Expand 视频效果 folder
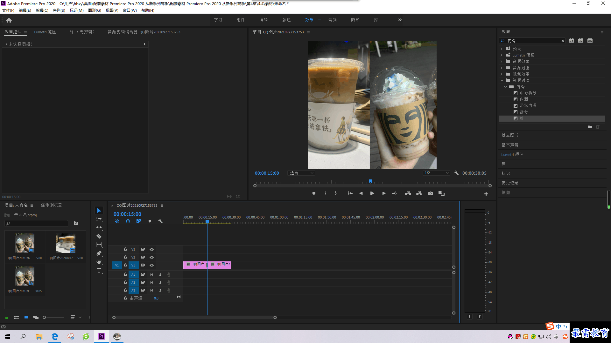Screen dimensions: 611x343 click(502, 74)
